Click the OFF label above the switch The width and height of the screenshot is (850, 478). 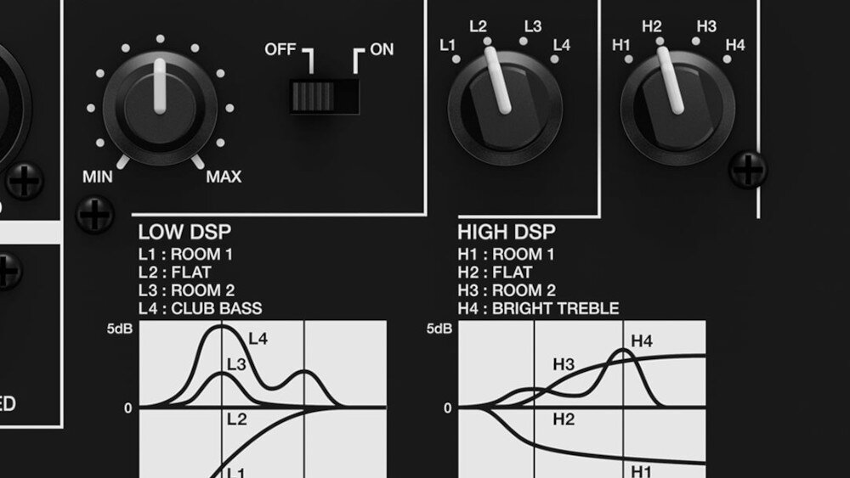pos(280,50)
